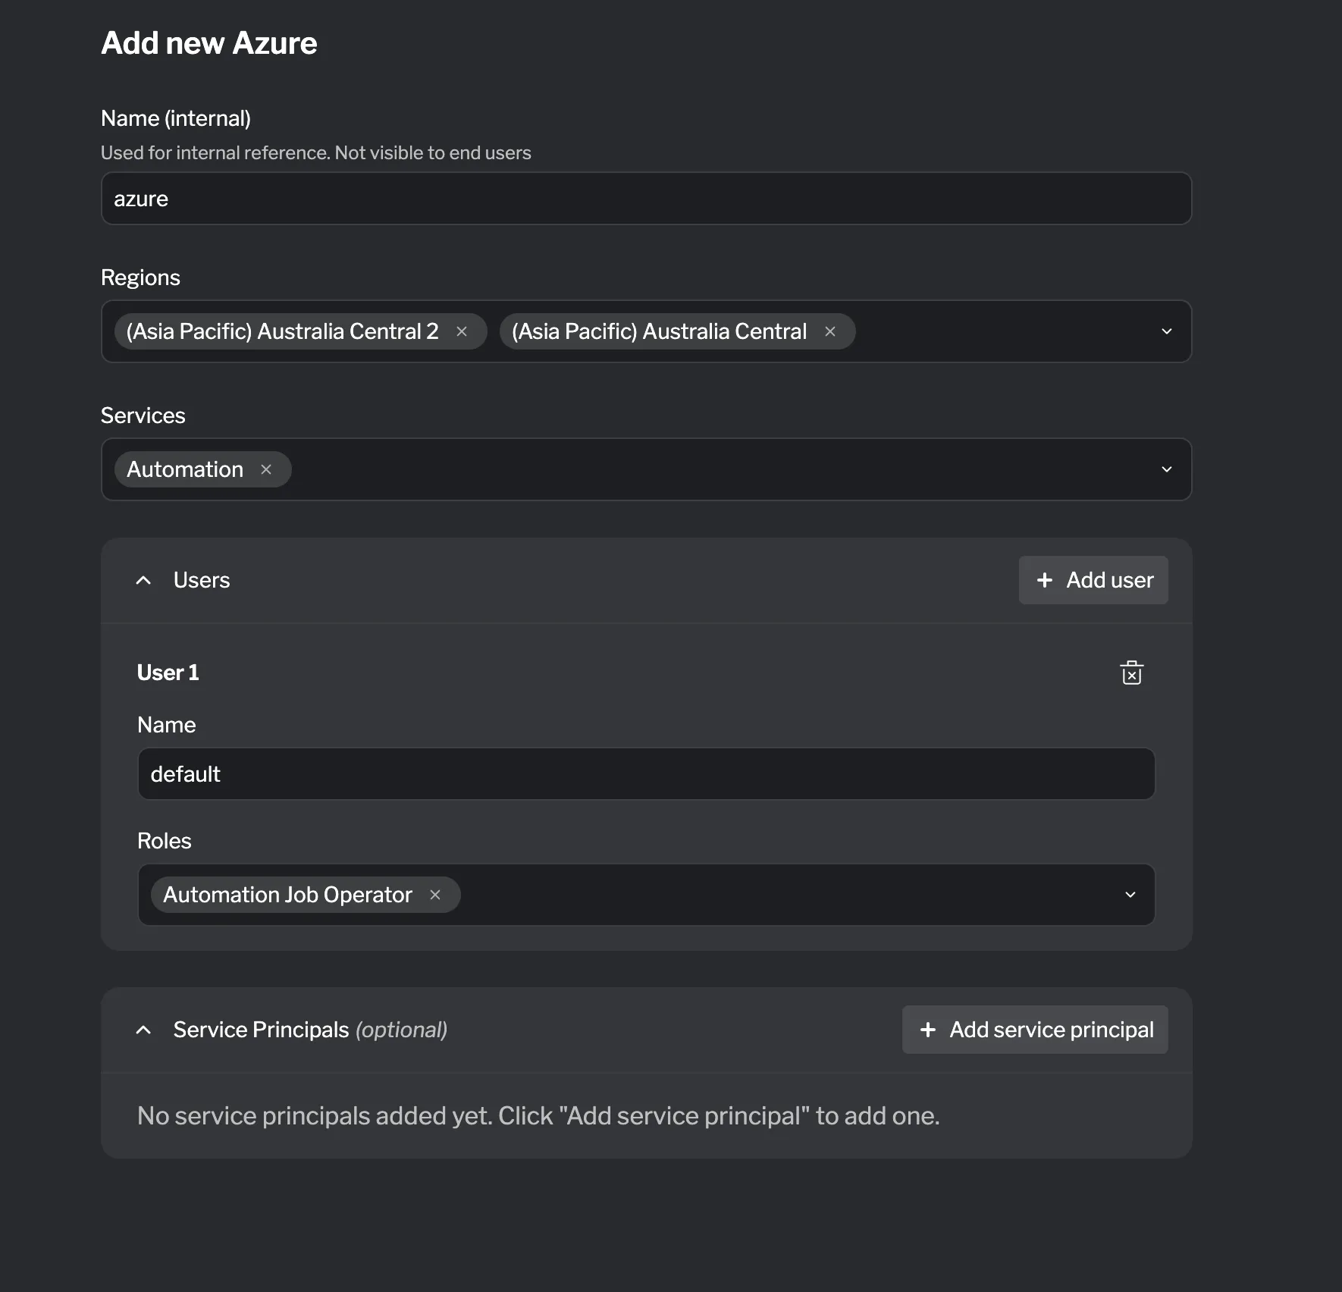This screenshot has width=1342, height=1292.
Task: Remove the Australia Central region chip
Action: [x=830, y=331]
